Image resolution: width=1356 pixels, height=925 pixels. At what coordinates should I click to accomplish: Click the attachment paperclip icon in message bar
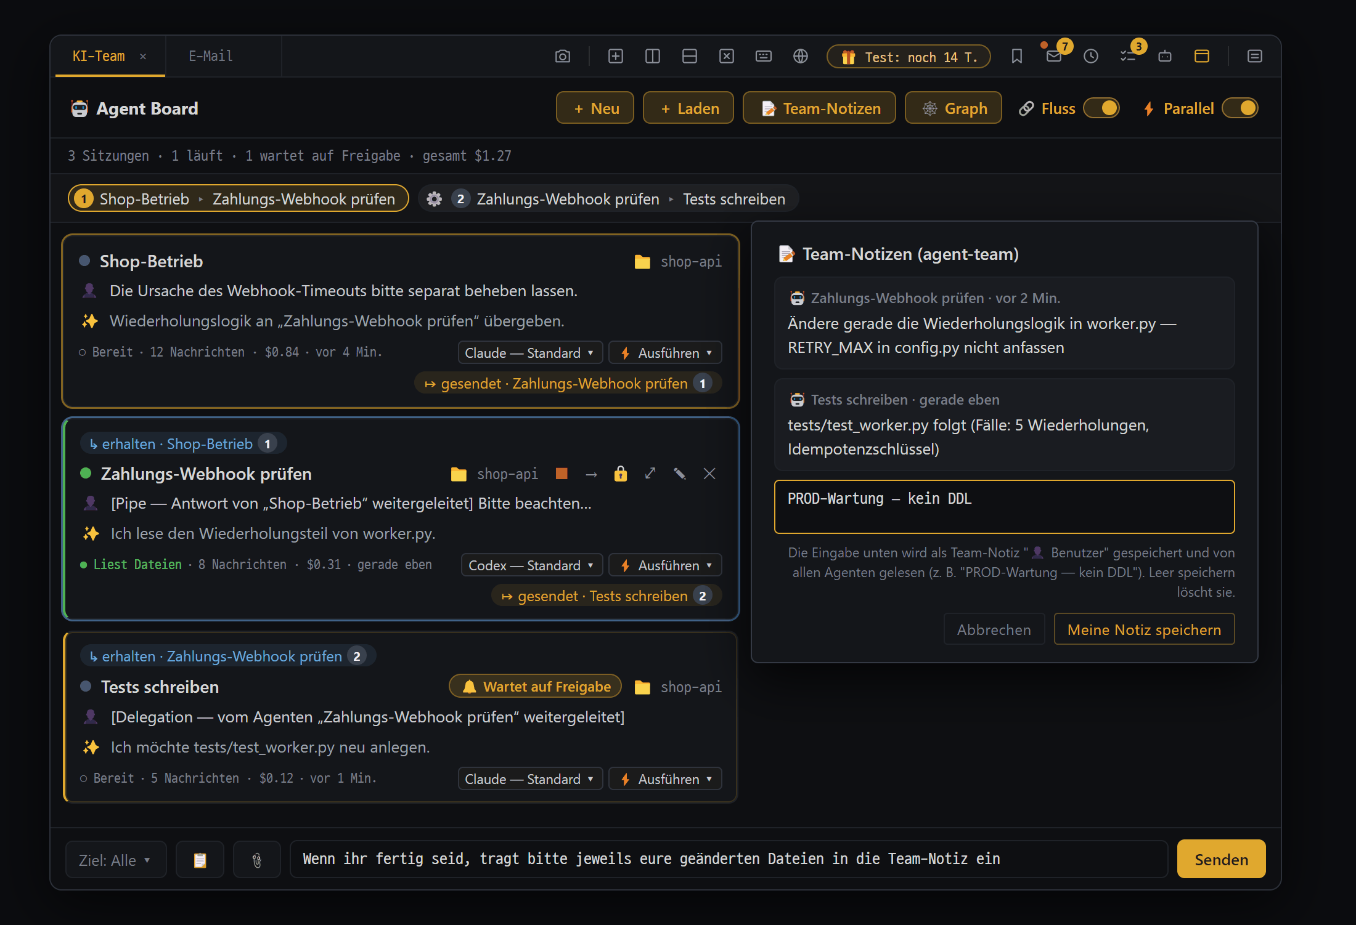click(x=257, y=860)
